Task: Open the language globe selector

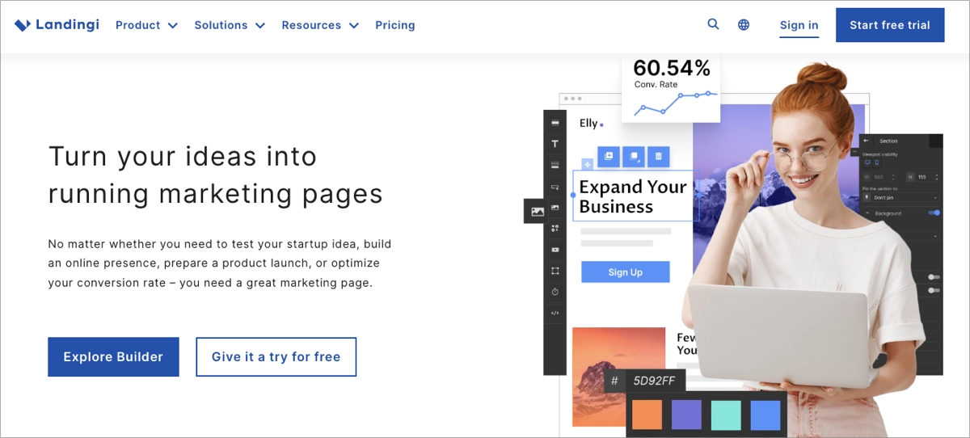Action: (744, 25)
